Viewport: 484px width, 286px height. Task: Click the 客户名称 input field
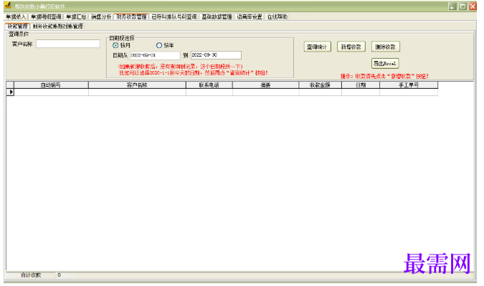68,44
